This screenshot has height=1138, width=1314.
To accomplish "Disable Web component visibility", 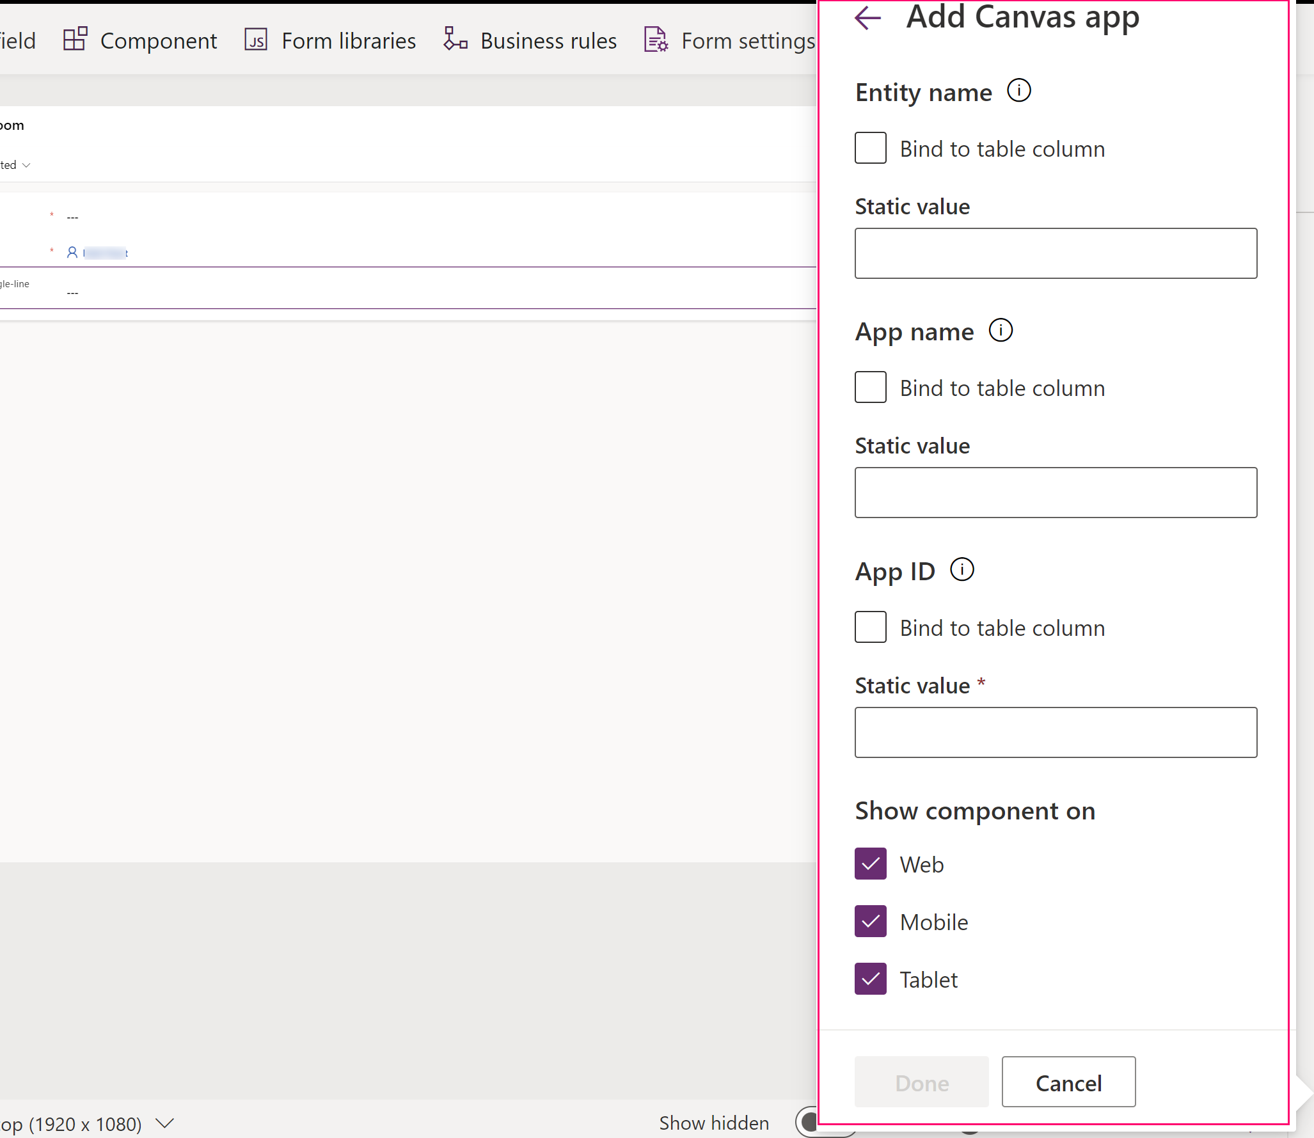I will point(871,864).
